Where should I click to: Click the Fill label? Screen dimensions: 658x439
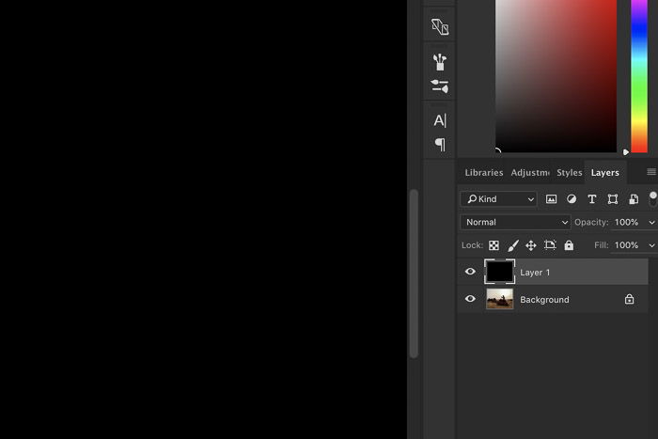click(x=602, y=245)
